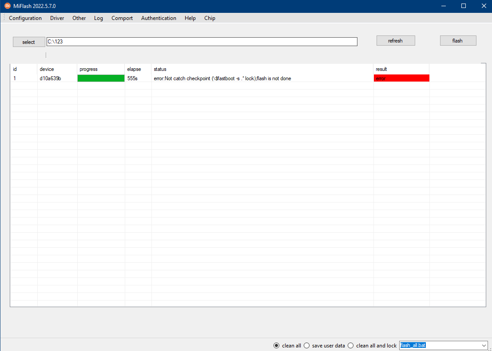This screenshot has width=492, height=351.
Task: Click the select folder button
Action: pos(28,42)
